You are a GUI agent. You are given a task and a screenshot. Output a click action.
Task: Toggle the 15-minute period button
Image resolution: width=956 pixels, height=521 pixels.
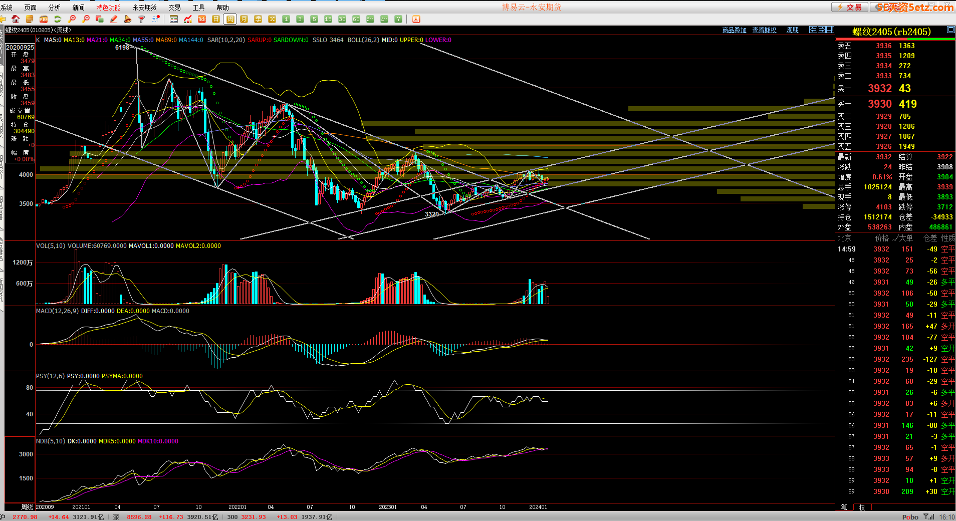328,19
